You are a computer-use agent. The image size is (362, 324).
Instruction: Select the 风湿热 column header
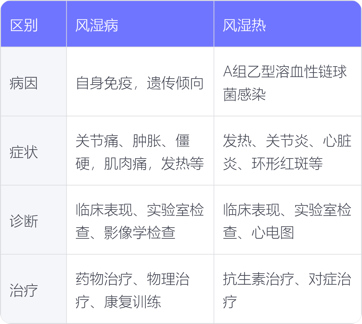click(x=244, y=26)
